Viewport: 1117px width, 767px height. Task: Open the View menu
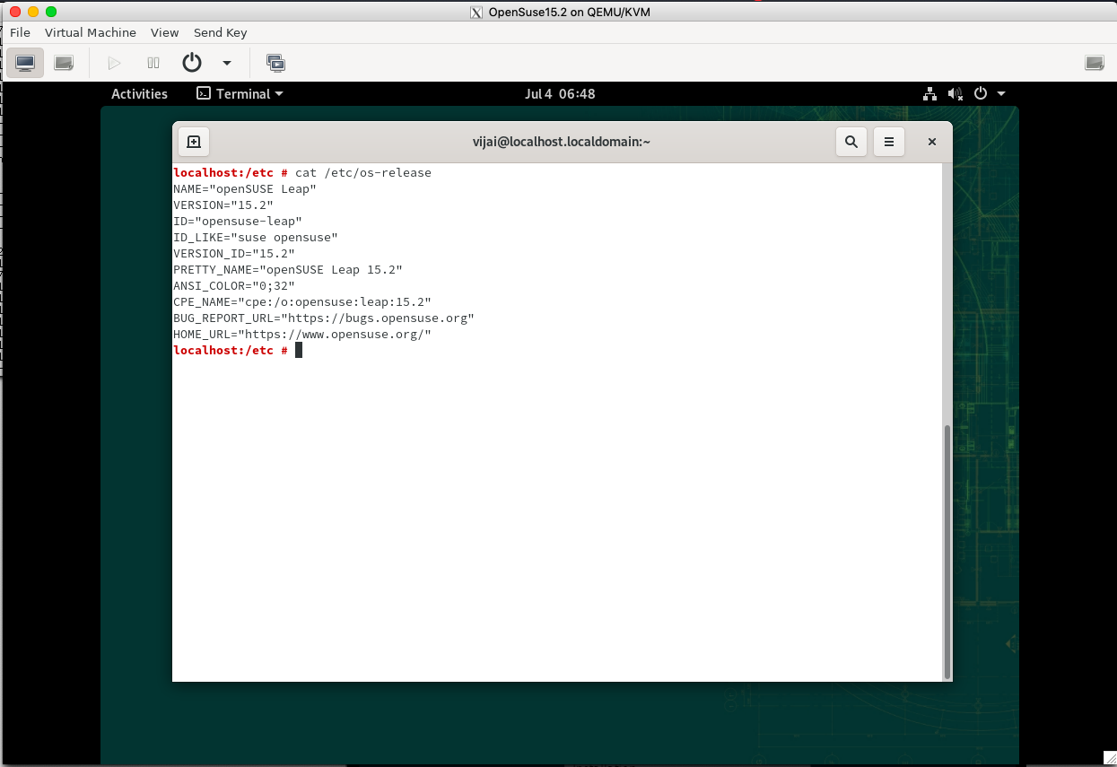[x=165, y=32]
